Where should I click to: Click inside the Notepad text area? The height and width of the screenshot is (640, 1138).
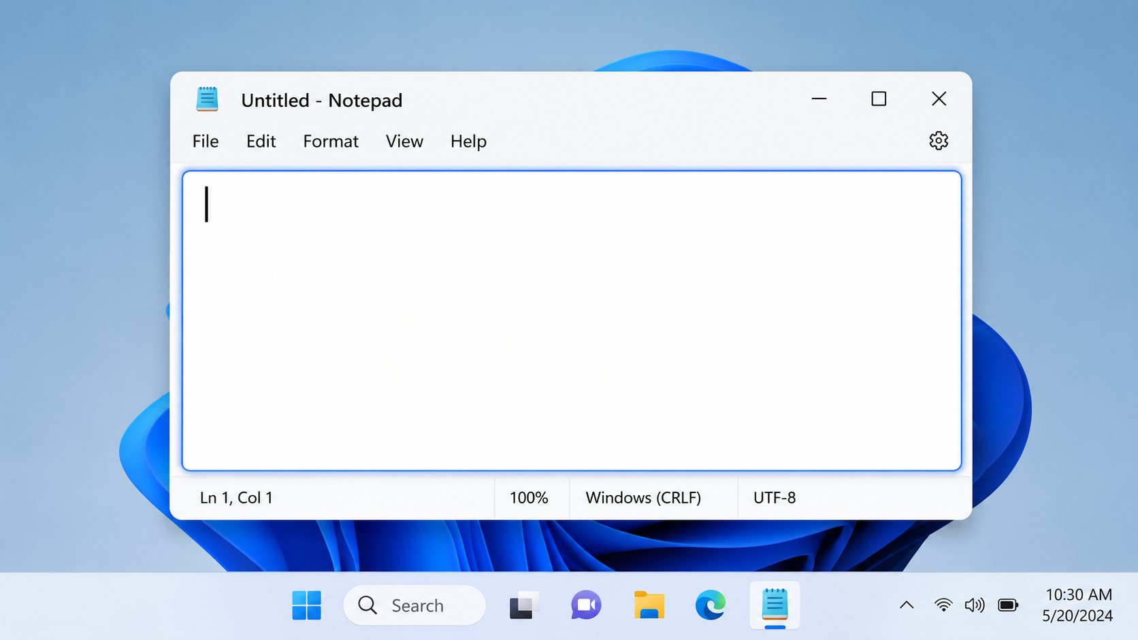[572, 320]
